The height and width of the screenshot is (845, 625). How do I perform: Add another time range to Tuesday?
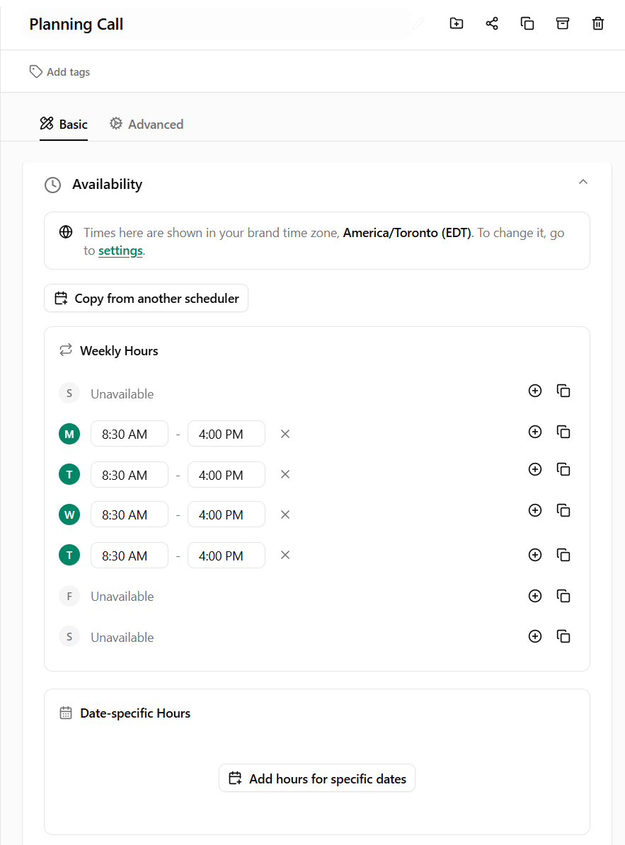coord(535,469)
